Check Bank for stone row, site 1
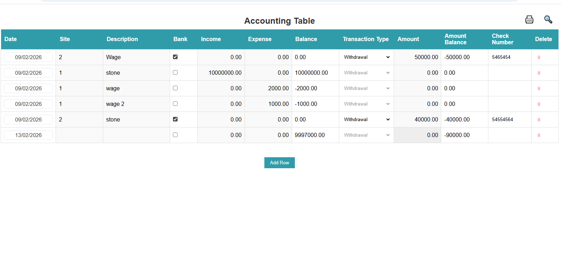 pyautogui.click(x=175, y=72)
